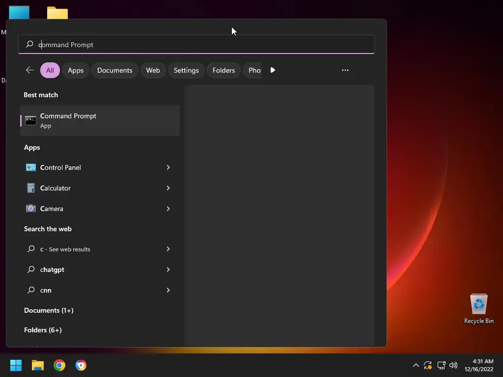503x377 pixels.
Task: Click the network tray icon
Action: [442, 365]
